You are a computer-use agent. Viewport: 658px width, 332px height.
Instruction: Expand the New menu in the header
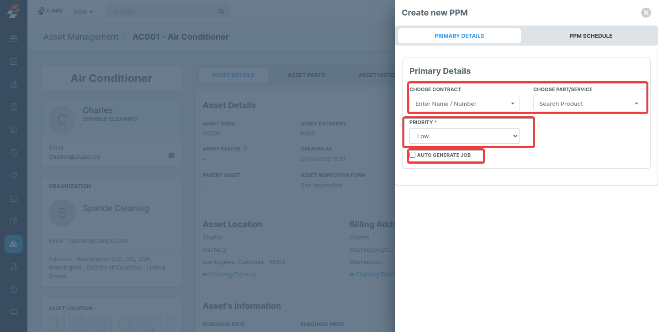point(83,11)
